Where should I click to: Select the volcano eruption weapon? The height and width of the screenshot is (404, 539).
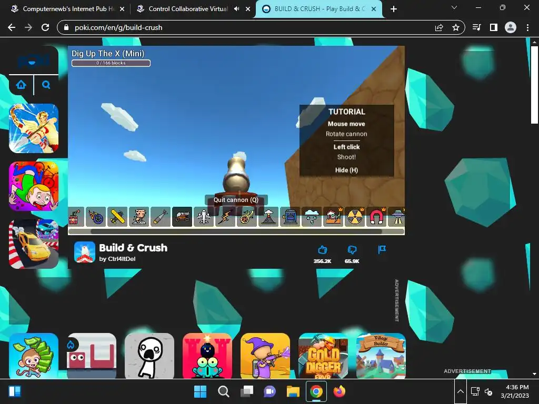coord(268,217)
